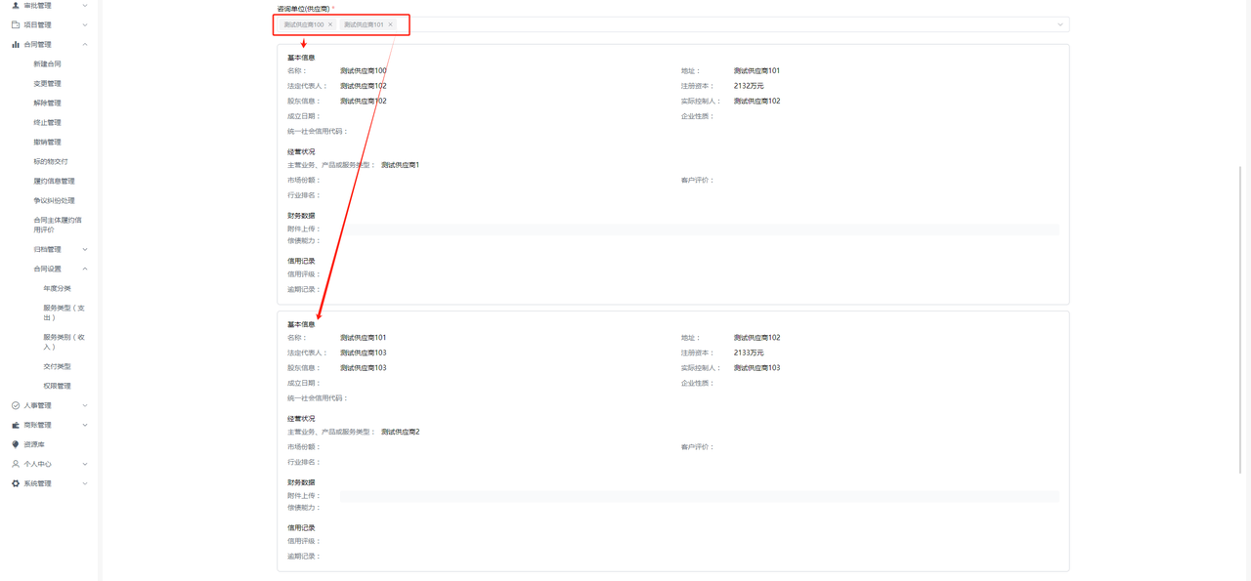This screenshot has height=581, width=1251.
Task: Select 履约信息管理 menu item
Action: (x=54, y=181)
